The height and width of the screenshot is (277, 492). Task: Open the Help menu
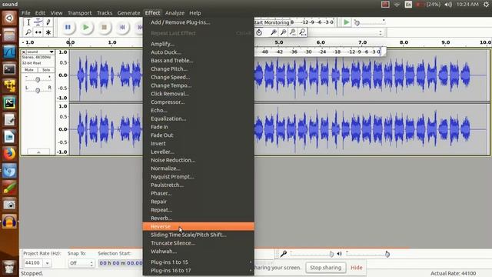point(194,13)
